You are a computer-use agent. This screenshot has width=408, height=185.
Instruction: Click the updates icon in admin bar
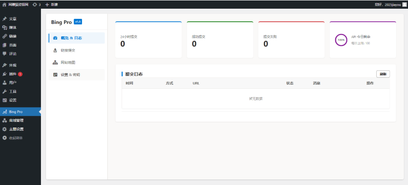pos(35,4)
